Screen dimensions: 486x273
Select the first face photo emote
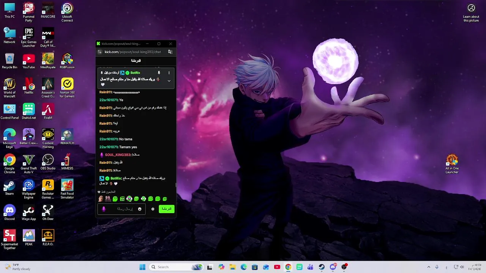pos(101,199)
